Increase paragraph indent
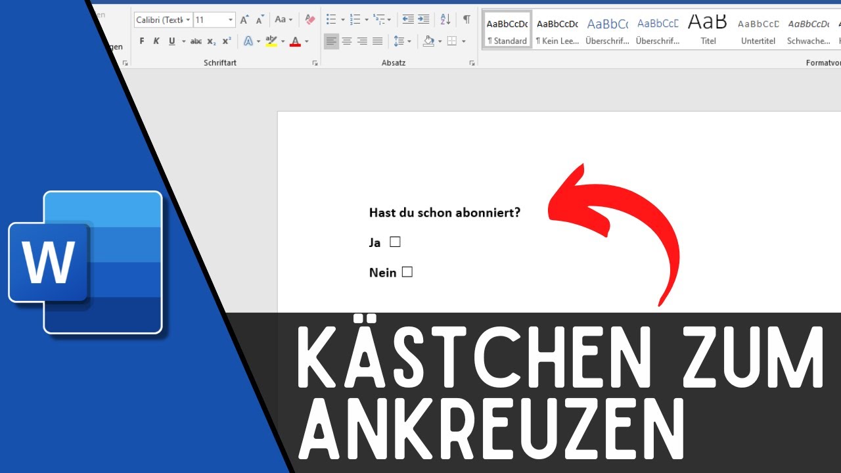The height and width of the screenshot is (473, 841). pos(424,20)
